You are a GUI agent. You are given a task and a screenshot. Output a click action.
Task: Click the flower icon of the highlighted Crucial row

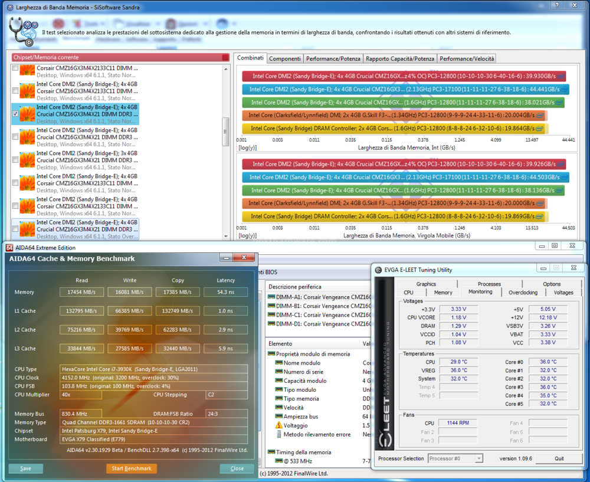pyautogui.click(x=27, y=114)
